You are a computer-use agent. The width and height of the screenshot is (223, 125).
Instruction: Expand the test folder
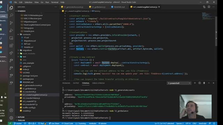(24, 57)
